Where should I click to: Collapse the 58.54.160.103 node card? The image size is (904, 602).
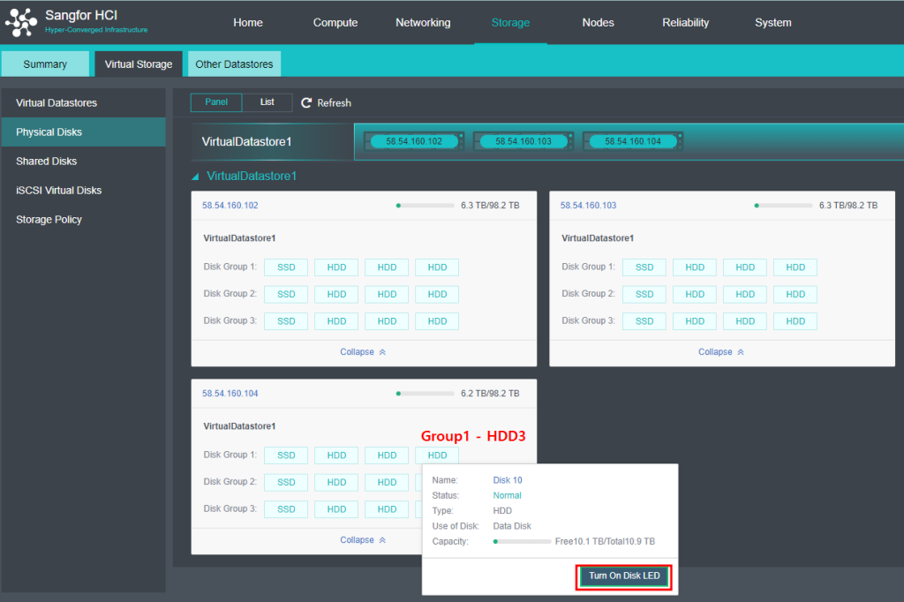point(721,351)
